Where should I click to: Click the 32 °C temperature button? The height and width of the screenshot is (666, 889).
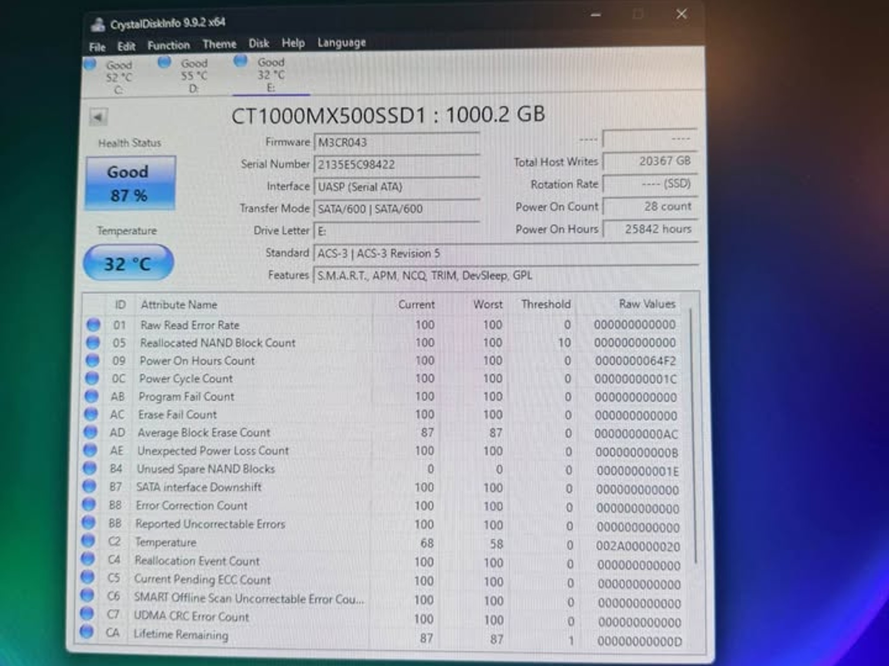(128, 263)
